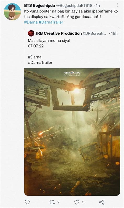Open the 18h timestamp of quoted tweet
Viewport: 124px width, 208px height.
[x=114, y=33]
